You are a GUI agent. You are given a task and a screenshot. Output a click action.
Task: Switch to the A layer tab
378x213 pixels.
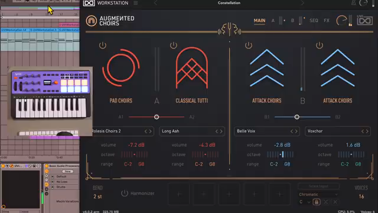click(x=273, y=21)
